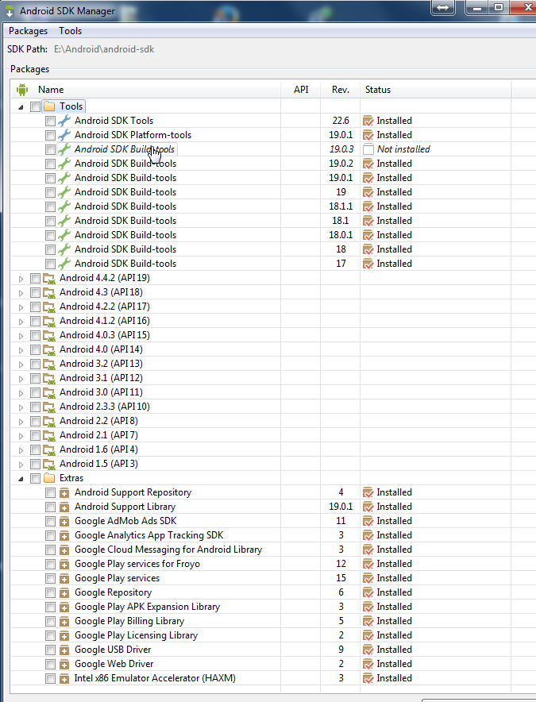Image resolution: width=536 pixels, height=702 pixels.
Task: Click Android Support Repository package icon
Action: tap(64, 493)
